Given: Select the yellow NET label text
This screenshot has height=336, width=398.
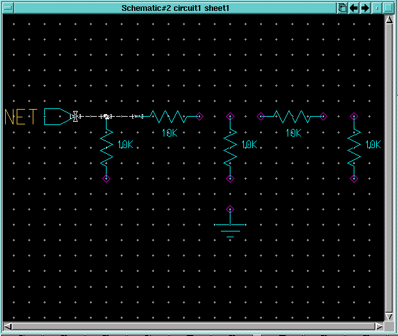Looking at the screenshot, I should pos(21,117).
